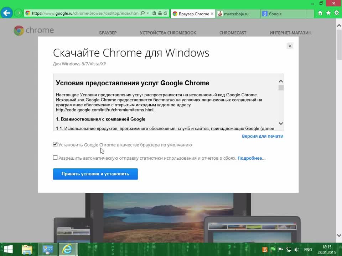Open the Control Panel taskbar icon

coord(48,250)
